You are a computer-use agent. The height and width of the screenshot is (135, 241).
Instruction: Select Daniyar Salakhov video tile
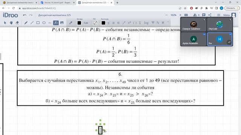coord(193,24)
